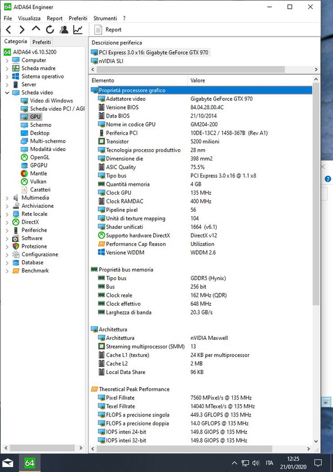Viewport: 333px width, 472px height.
Task: Expand the Computer tree node
Action: pyautogui.click(x=7, y=61)
